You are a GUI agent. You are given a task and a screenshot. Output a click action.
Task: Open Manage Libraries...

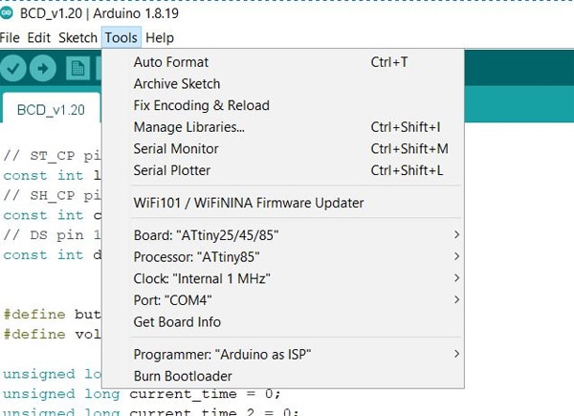[x=188, y=127]
